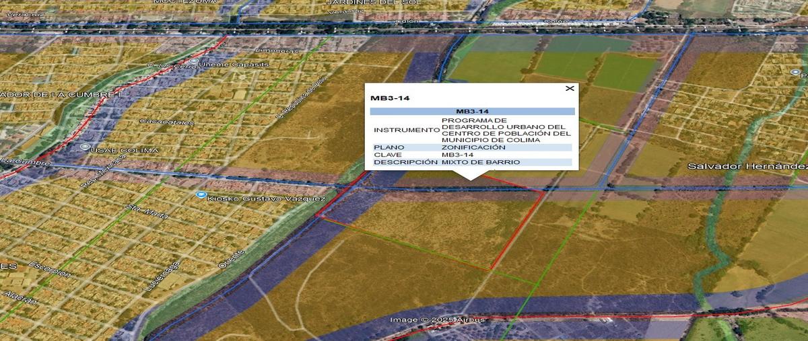Image resolution: width=808 pixels, height=341 pixels.
Task: Click the INSTRUMENTO row program description text
Action: point(505,130)
